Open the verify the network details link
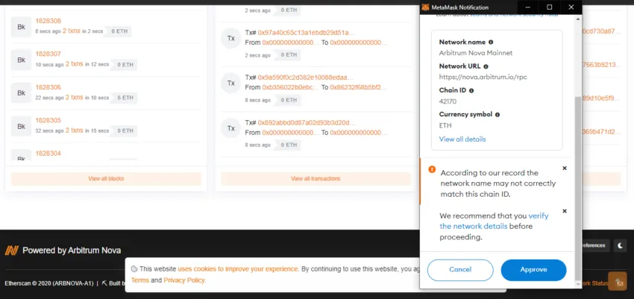This screenshot has height=299, width=634. pos(494,221)
